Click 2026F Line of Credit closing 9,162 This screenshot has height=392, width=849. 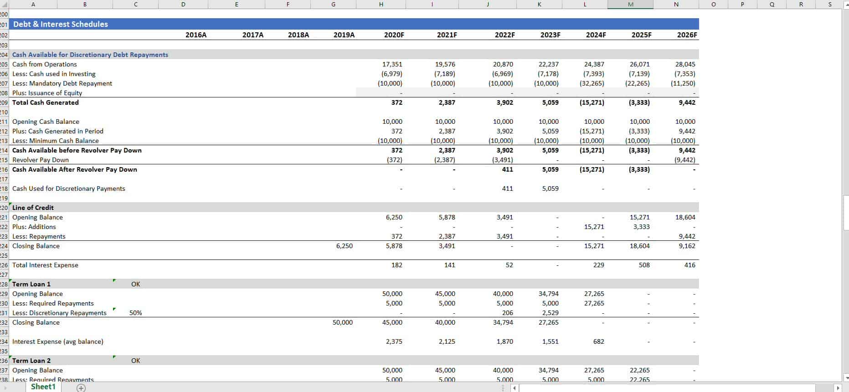pos(687,246)
